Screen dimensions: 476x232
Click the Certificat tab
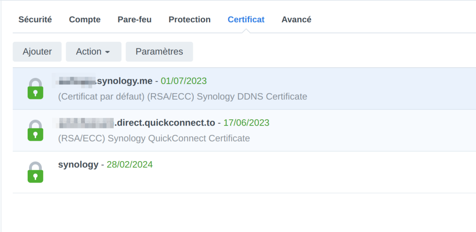pyautogui.click(x=246, y=19)
